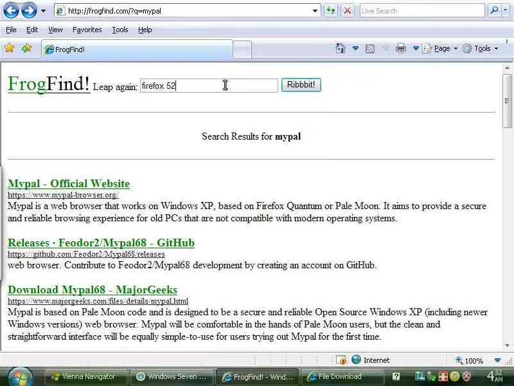This screenshot has height=386, width=514.
Task: Click the taskbar clock showing 4:32 AM
Action: click(x=495, y=376)
